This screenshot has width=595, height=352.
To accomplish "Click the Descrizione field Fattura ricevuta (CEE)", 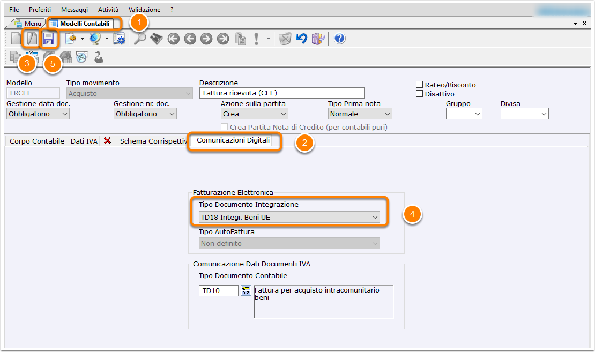I will 281,93.
